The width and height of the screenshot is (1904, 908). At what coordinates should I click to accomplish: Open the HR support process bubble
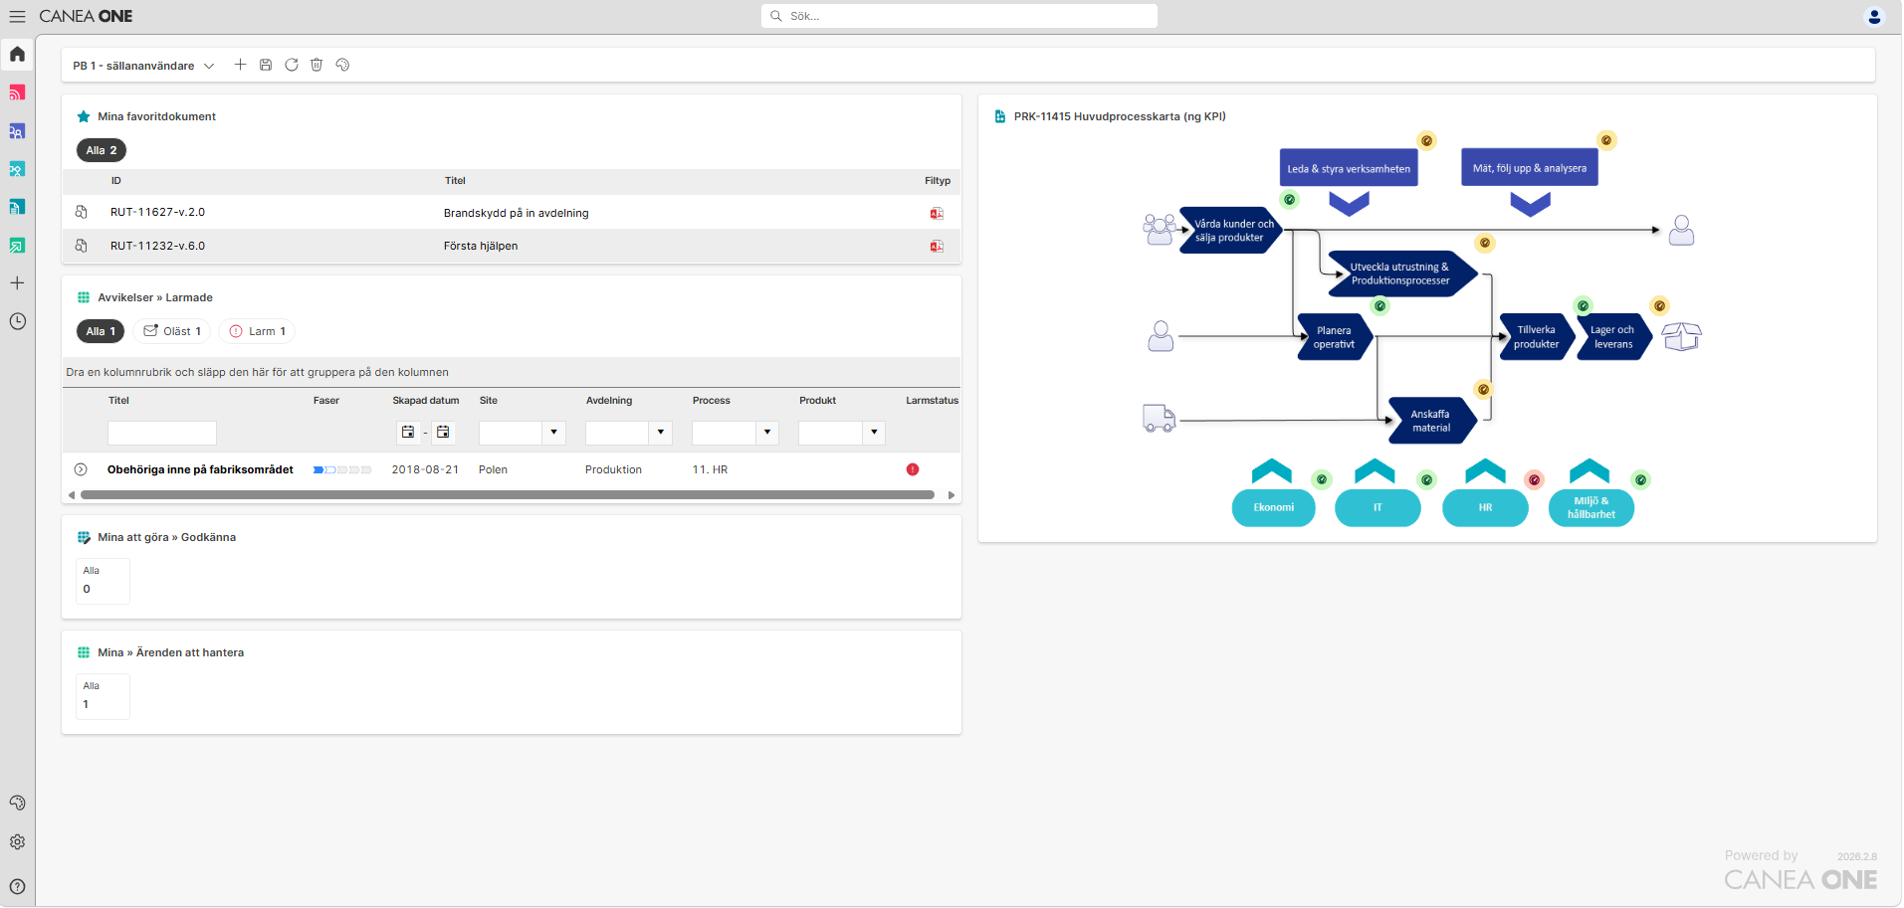(1485, 507)
